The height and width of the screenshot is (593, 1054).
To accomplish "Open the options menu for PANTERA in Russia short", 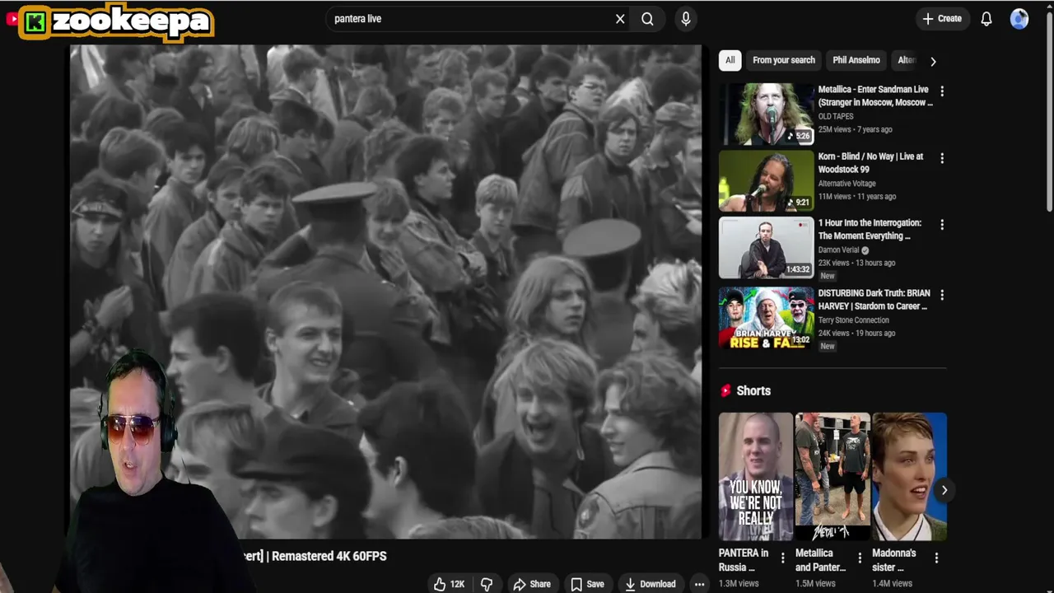I will pyautogui.click(x=782, y=558).
